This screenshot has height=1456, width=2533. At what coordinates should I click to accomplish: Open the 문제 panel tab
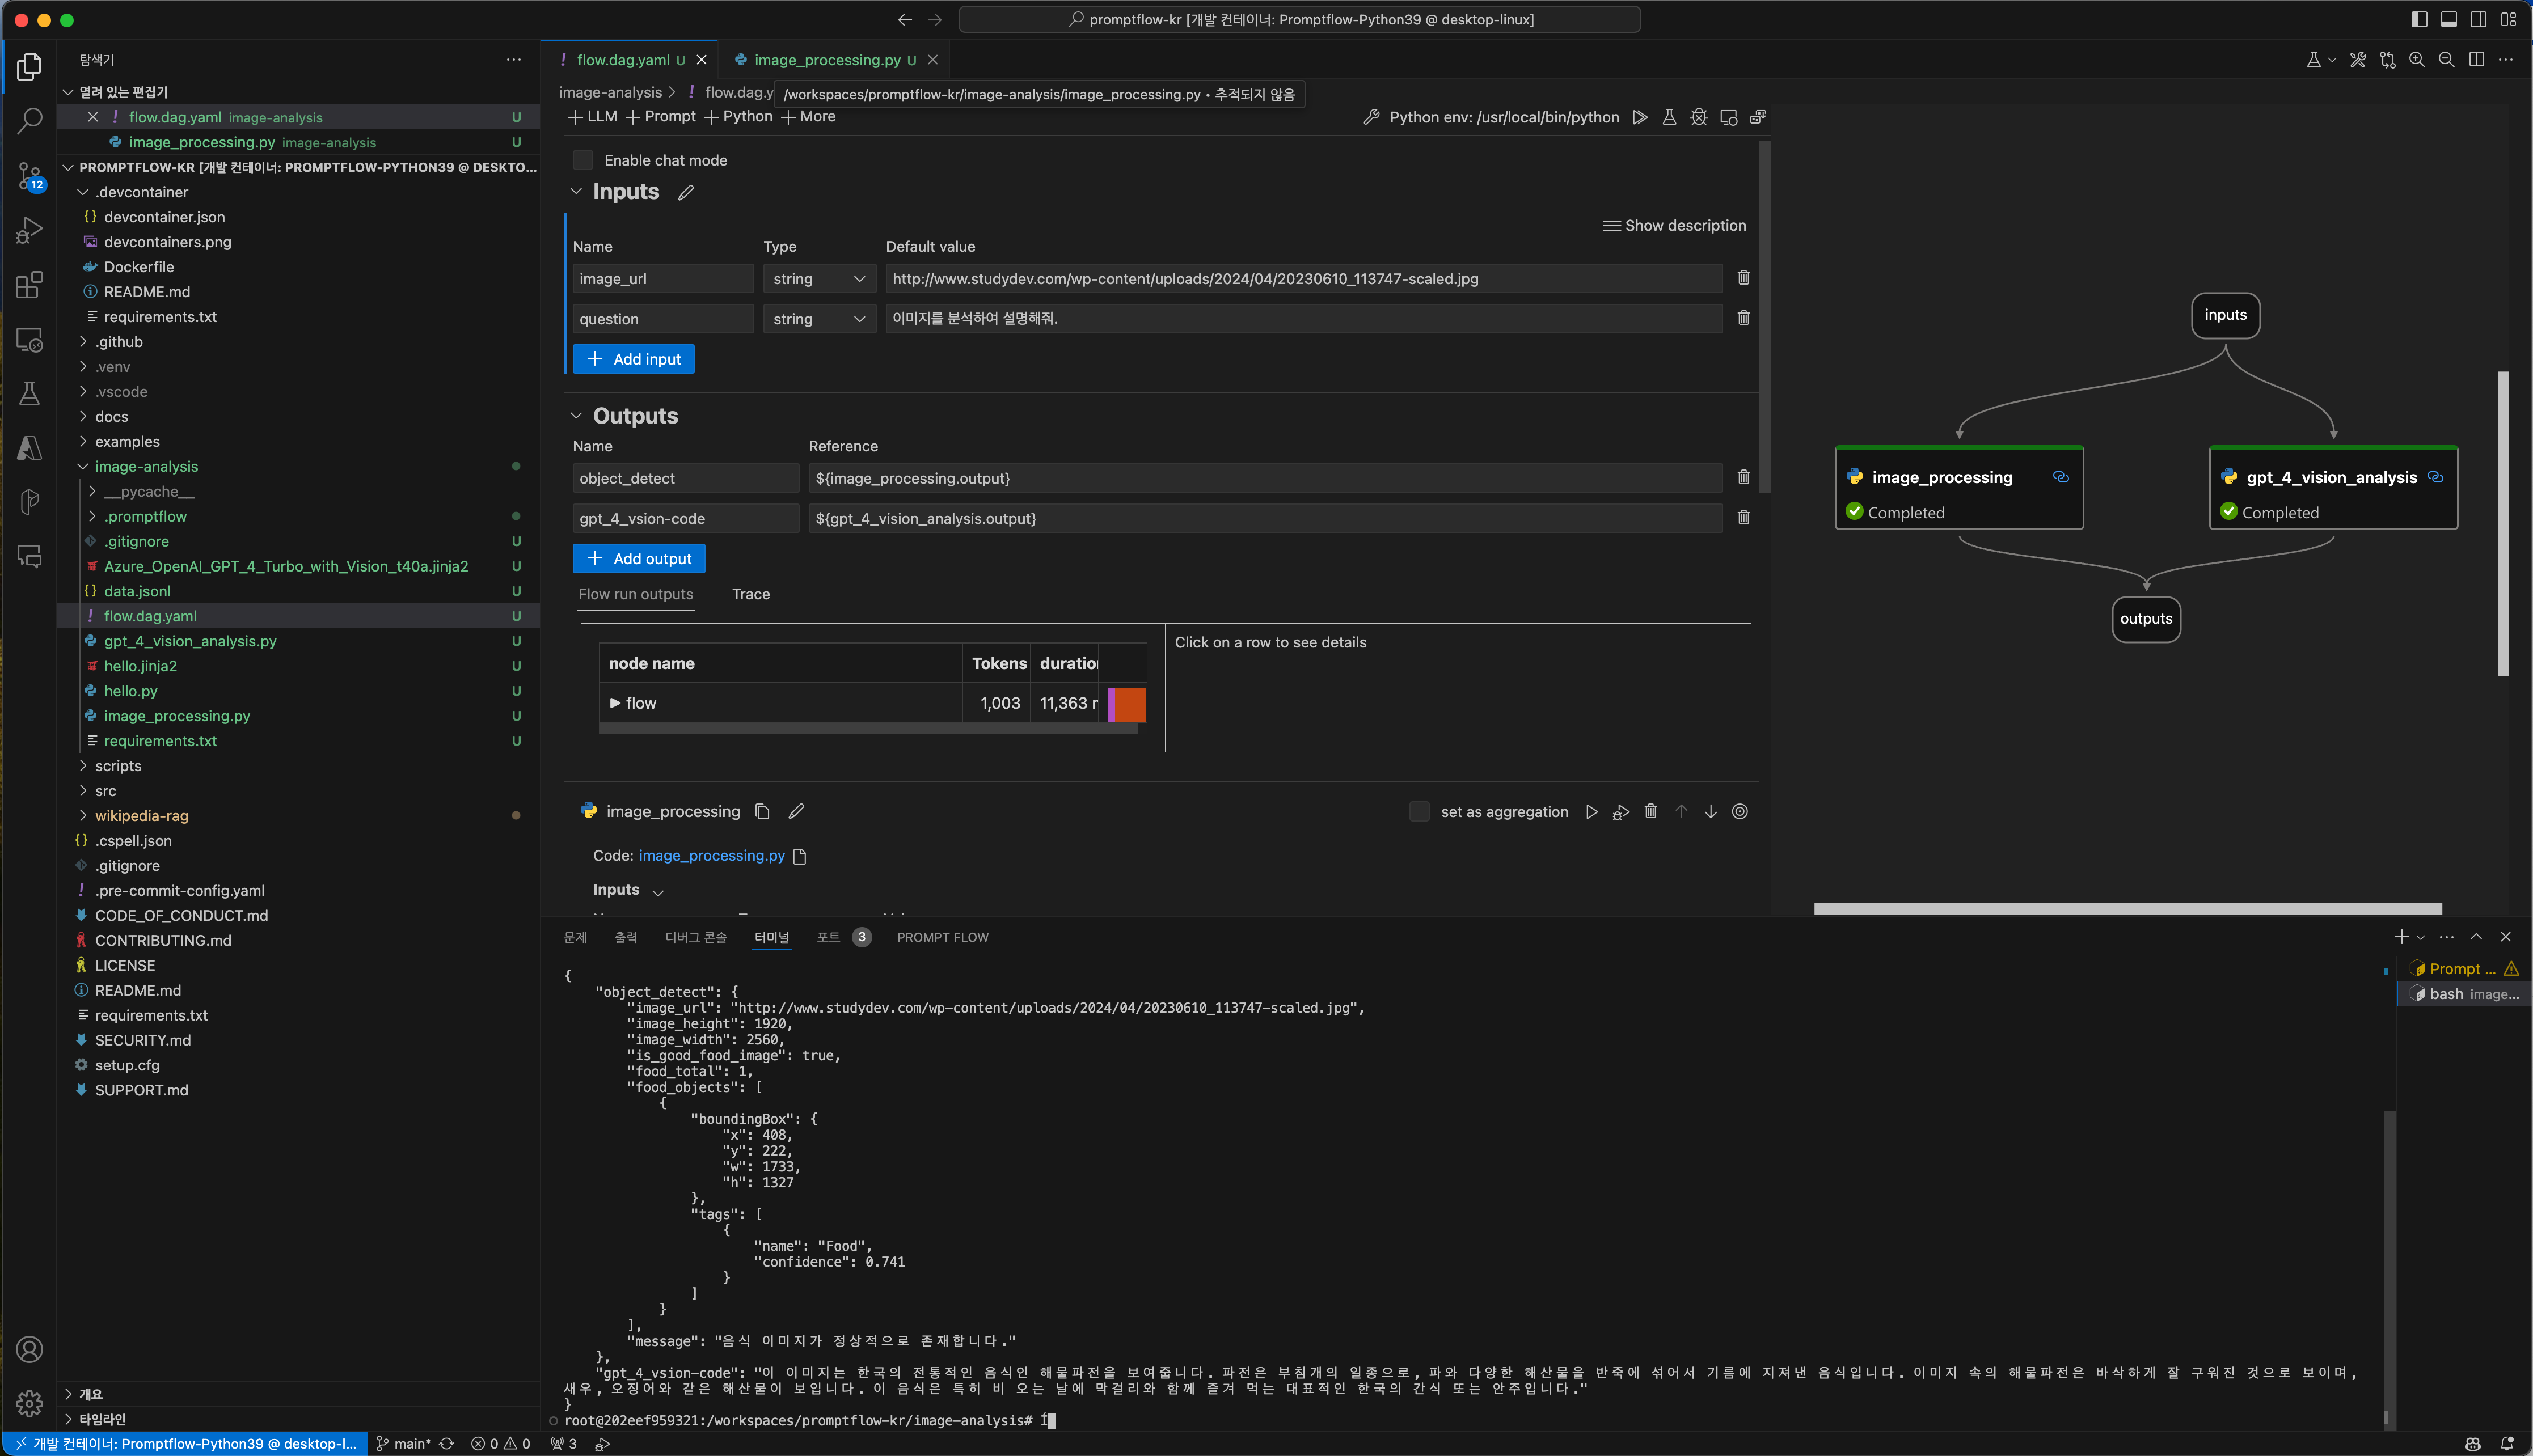click(575, 937)
